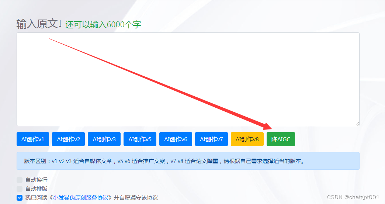
Task: Run the AI创作v5 rewrite
Action: point(140,139)
